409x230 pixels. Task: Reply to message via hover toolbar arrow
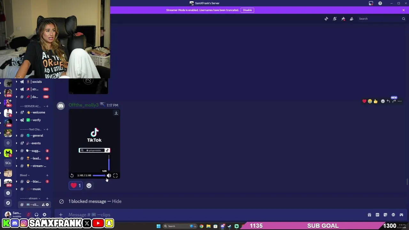(388, 101)
